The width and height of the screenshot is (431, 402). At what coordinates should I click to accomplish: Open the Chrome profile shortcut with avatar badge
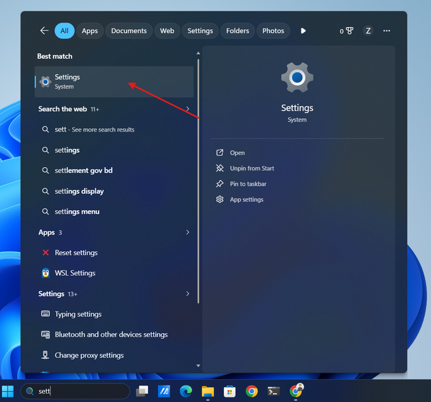point(296,391)
